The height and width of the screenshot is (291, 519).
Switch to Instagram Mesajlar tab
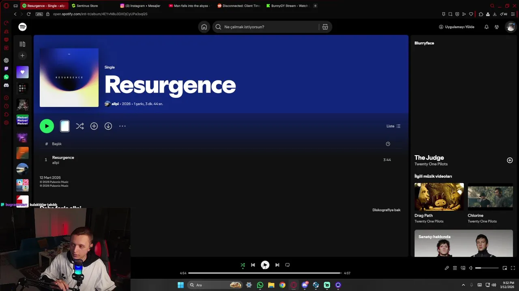[x=142, y=6]
